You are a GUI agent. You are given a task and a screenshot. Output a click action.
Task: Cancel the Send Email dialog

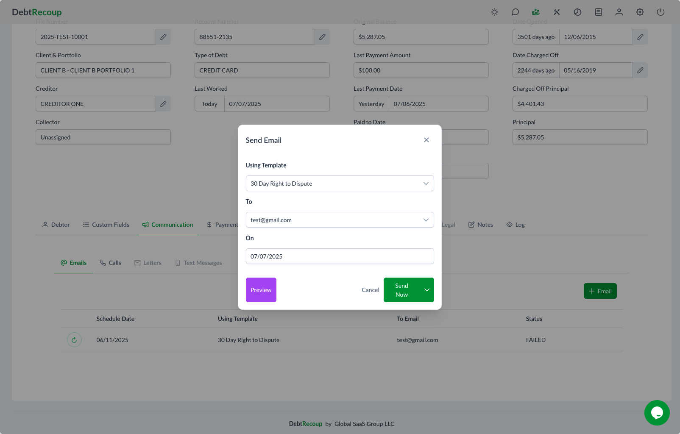pos(370,290)
